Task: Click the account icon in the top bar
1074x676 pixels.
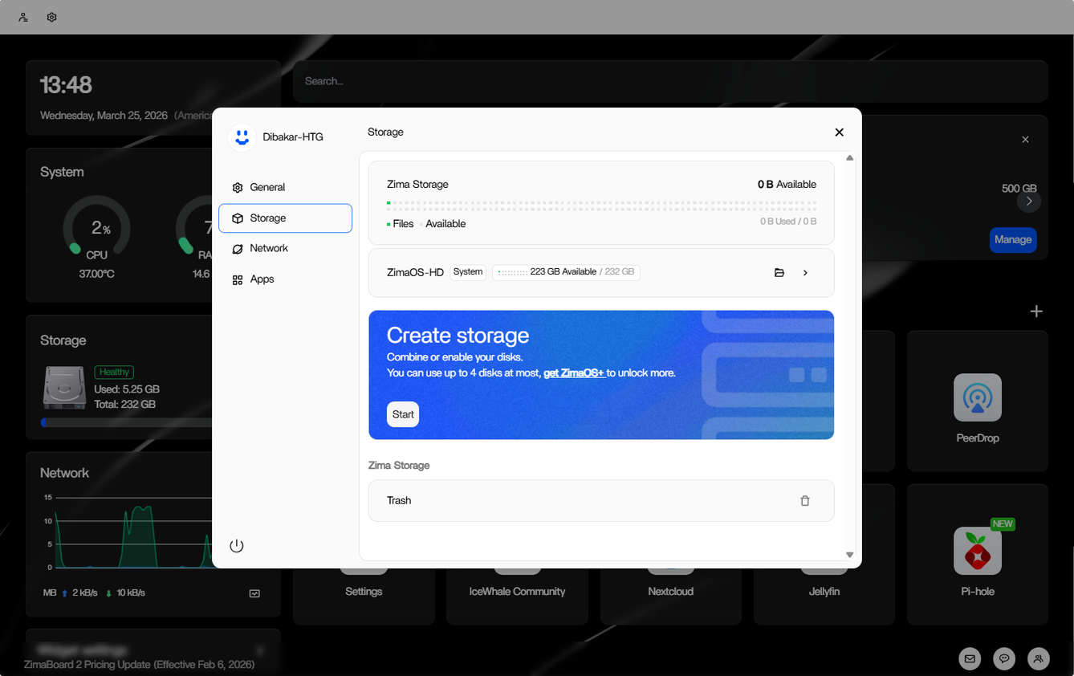Action: pyautogui.click(x=23, y=17)
